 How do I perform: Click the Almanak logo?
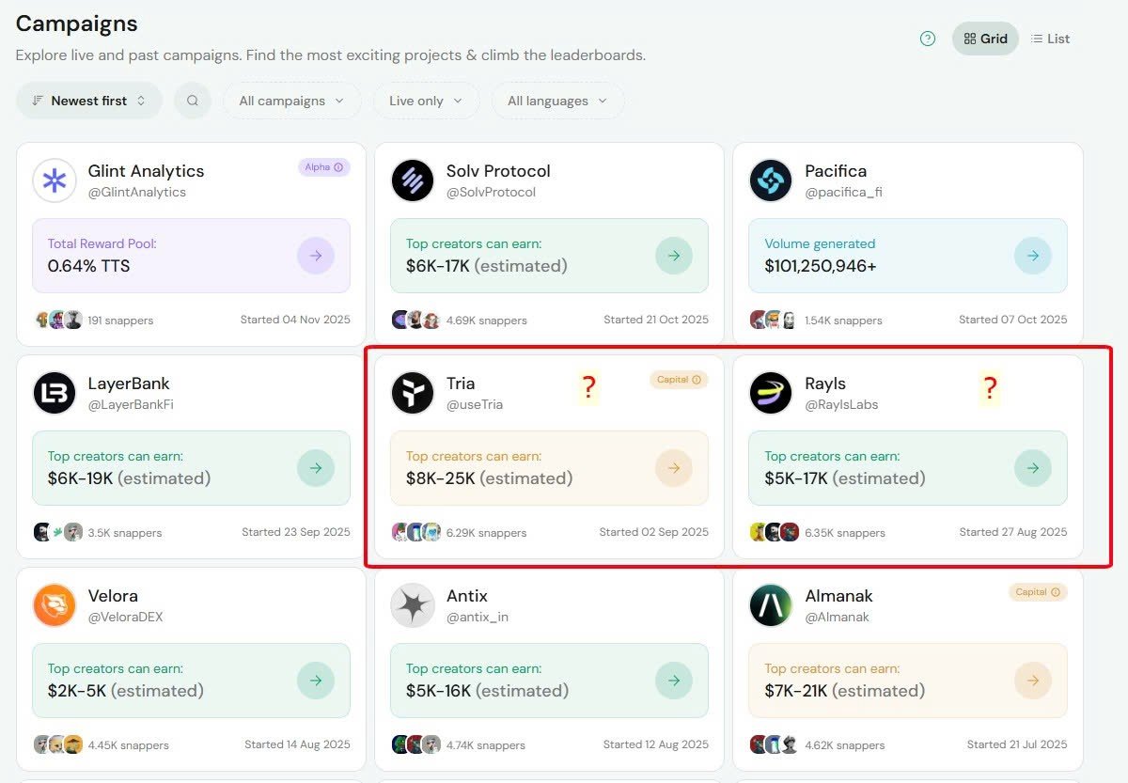(771, 605)
